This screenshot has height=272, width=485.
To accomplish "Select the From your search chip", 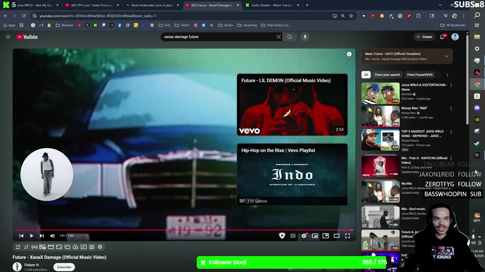I will [387, 75].
